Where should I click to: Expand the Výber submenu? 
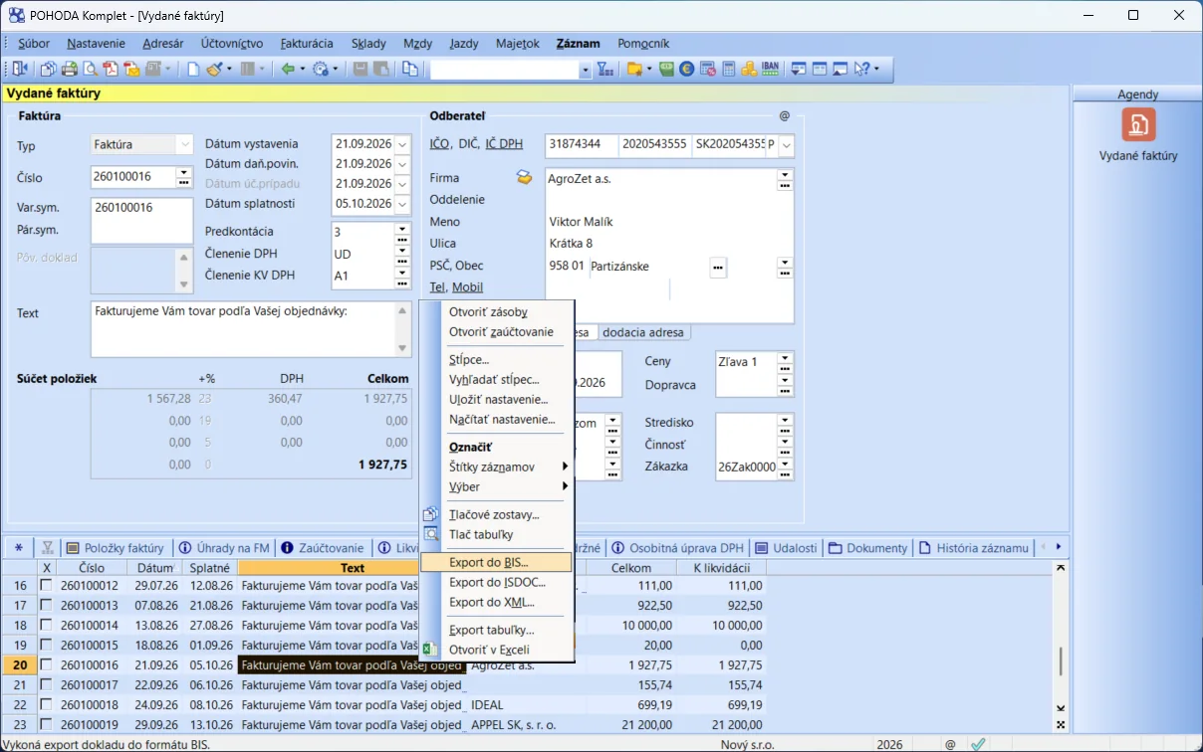pyautogui.click(x=566, y=486)
